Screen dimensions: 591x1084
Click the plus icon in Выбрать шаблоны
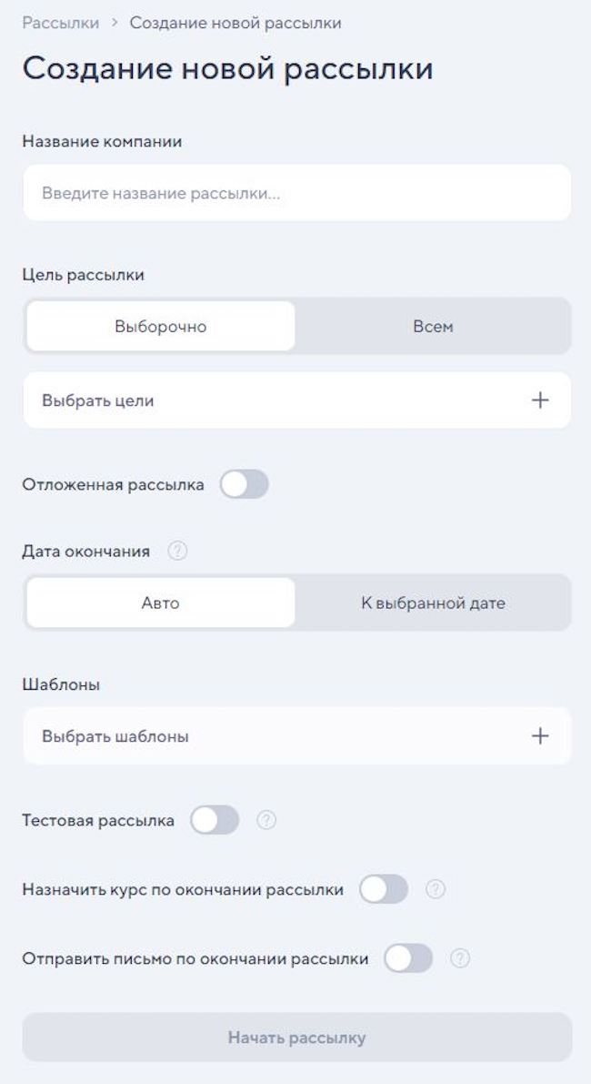[540, 736]
